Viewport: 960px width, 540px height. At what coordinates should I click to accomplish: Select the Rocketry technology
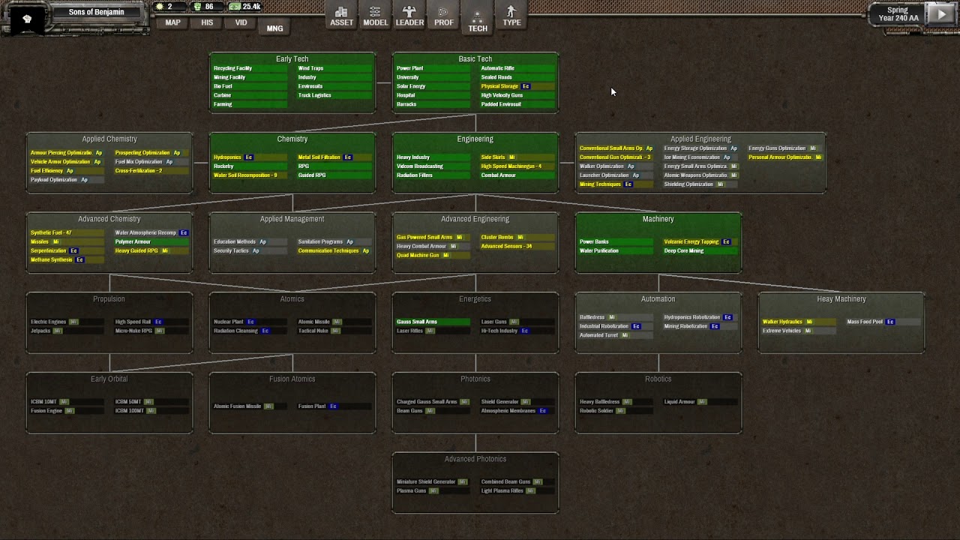click(x=250, y=166)
